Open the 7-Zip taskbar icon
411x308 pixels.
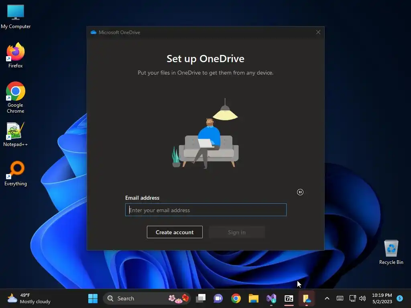point(289,298)
